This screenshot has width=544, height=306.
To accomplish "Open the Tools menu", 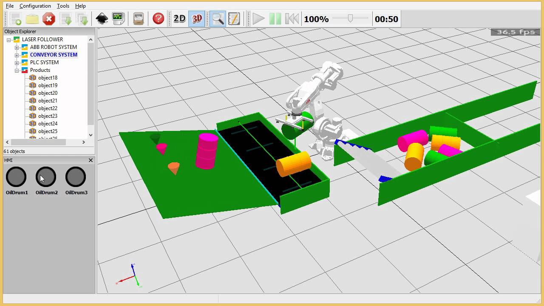I will coord(63,6).
